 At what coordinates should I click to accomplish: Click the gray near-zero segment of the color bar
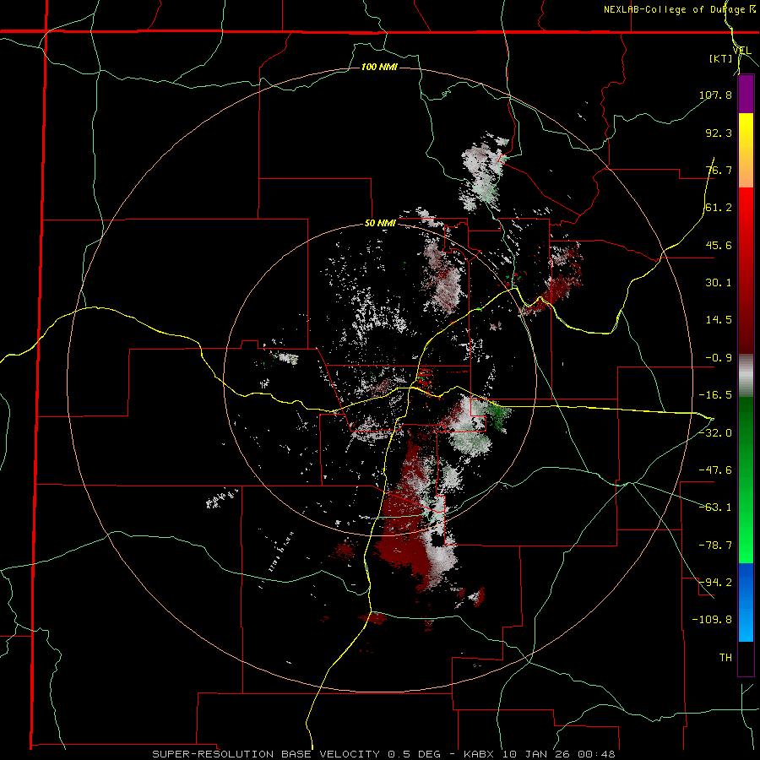pos(746,376)
